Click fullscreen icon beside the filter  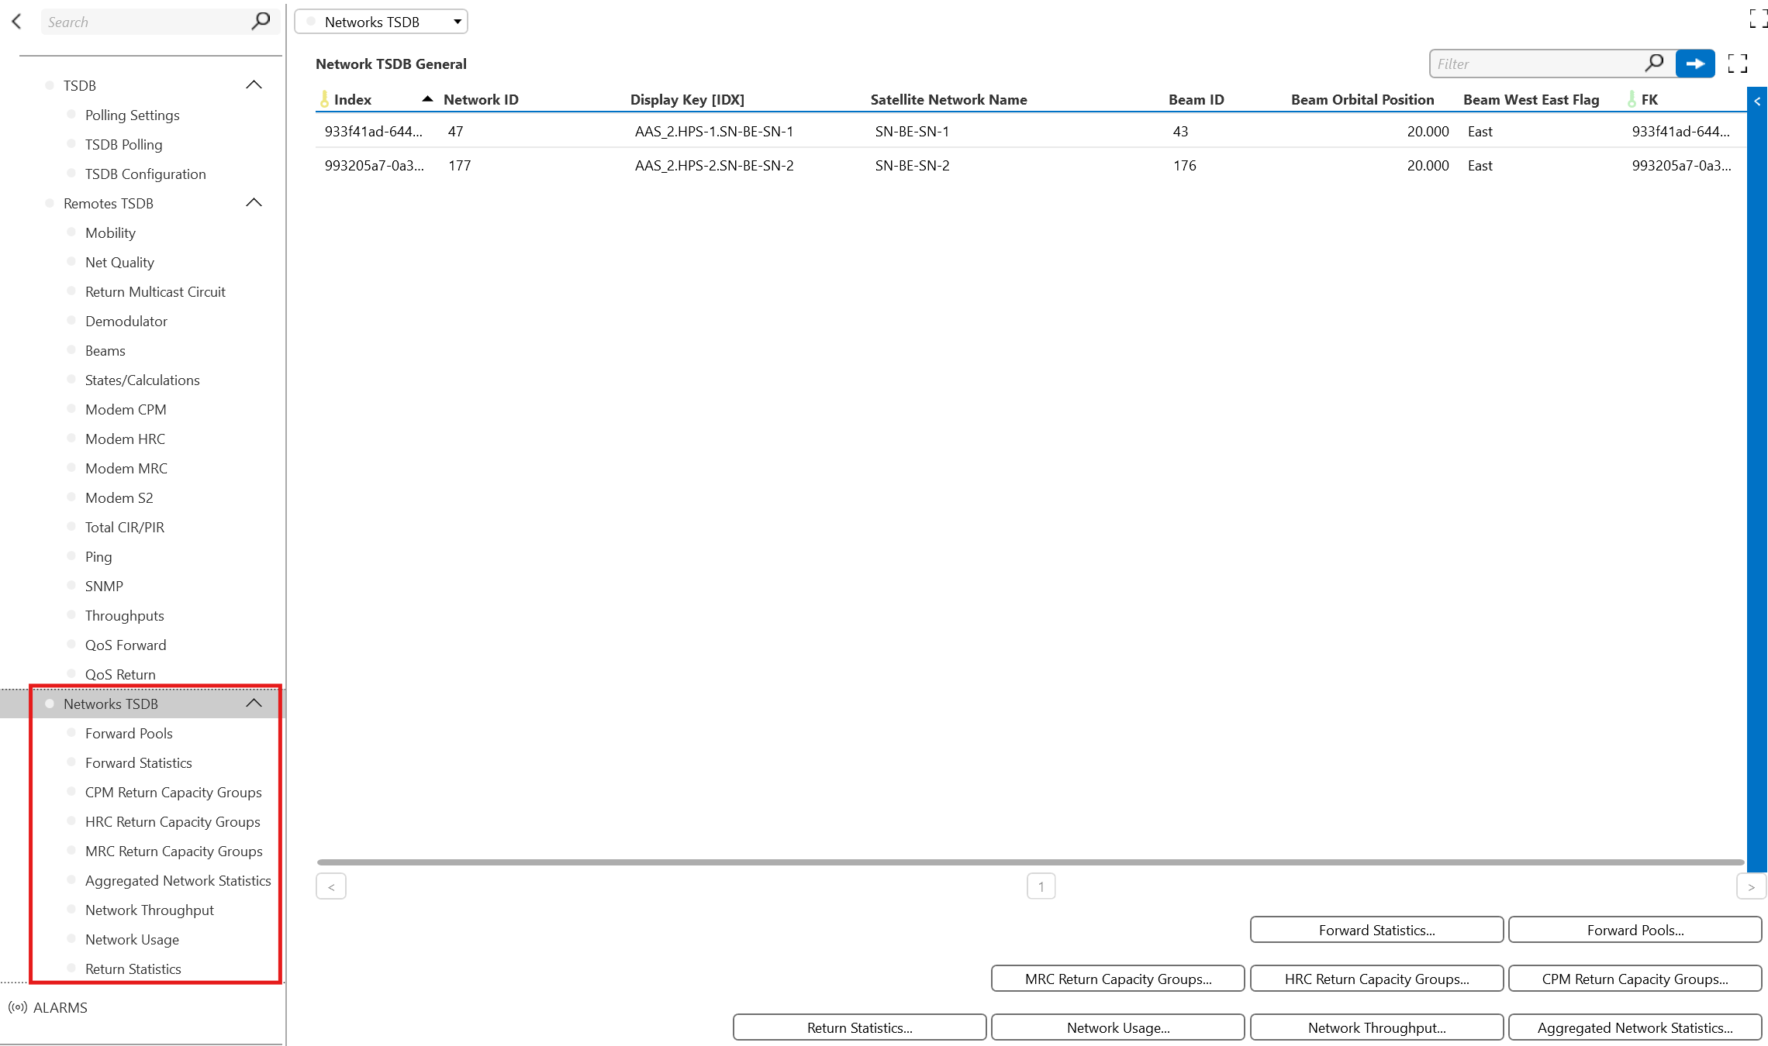coord(1738,64)
